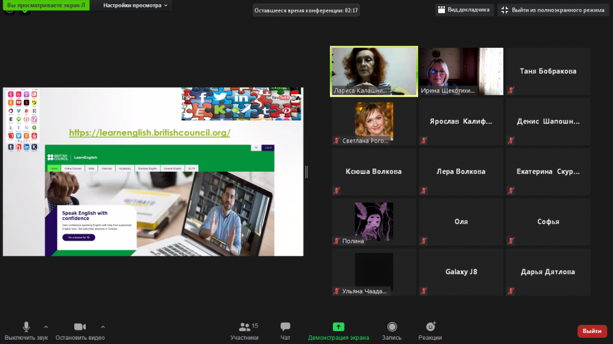613x344 pixels.
Task: Click the Facebook icon in the shared slide
Action: [x=203, y=97]
